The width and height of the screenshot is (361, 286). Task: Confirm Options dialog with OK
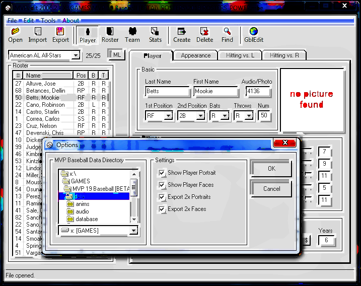click(271, 169)
